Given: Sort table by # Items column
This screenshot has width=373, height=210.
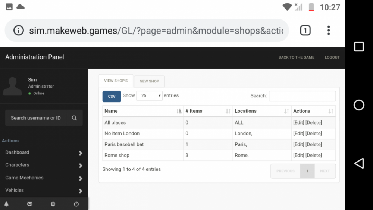Looking at the screenshot, I should [208, 111].
